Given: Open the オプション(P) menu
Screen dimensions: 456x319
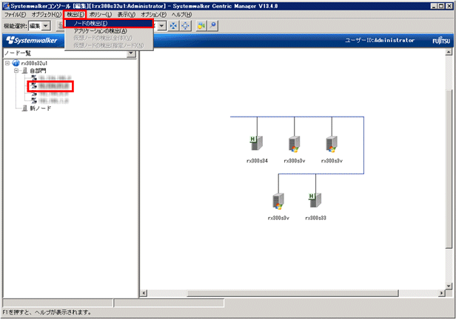Looking at the screenshot, I should (x=153, y=15).
